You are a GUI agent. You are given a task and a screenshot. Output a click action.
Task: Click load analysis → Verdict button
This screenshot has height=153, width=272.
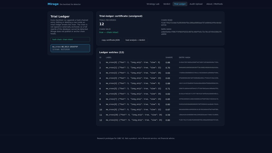point(135,40)
